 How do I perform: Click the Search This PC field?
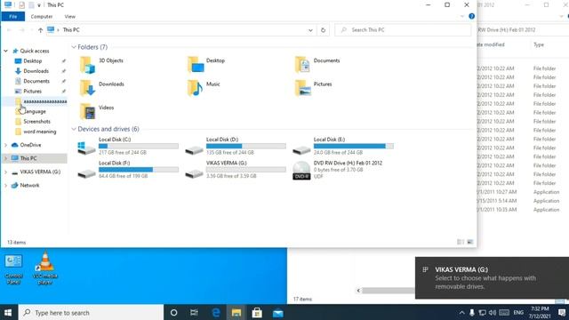(403, 30)
